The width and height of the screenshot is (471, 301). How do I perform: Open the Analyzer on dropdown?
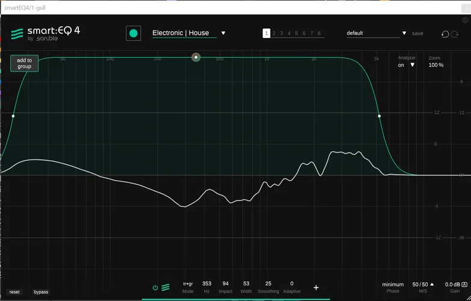point(413,65)
